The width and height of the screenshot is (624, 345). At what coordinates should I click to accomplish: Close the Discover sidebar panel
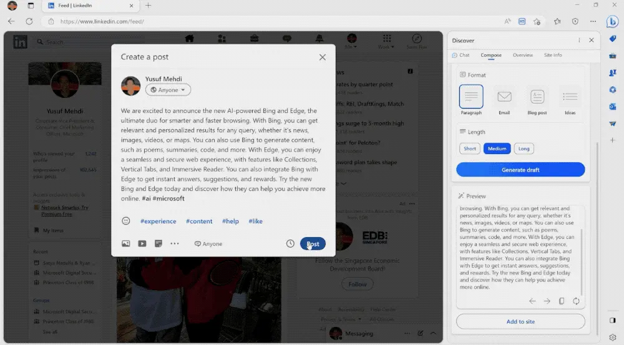pyautogui.click(x=592, y=40)
